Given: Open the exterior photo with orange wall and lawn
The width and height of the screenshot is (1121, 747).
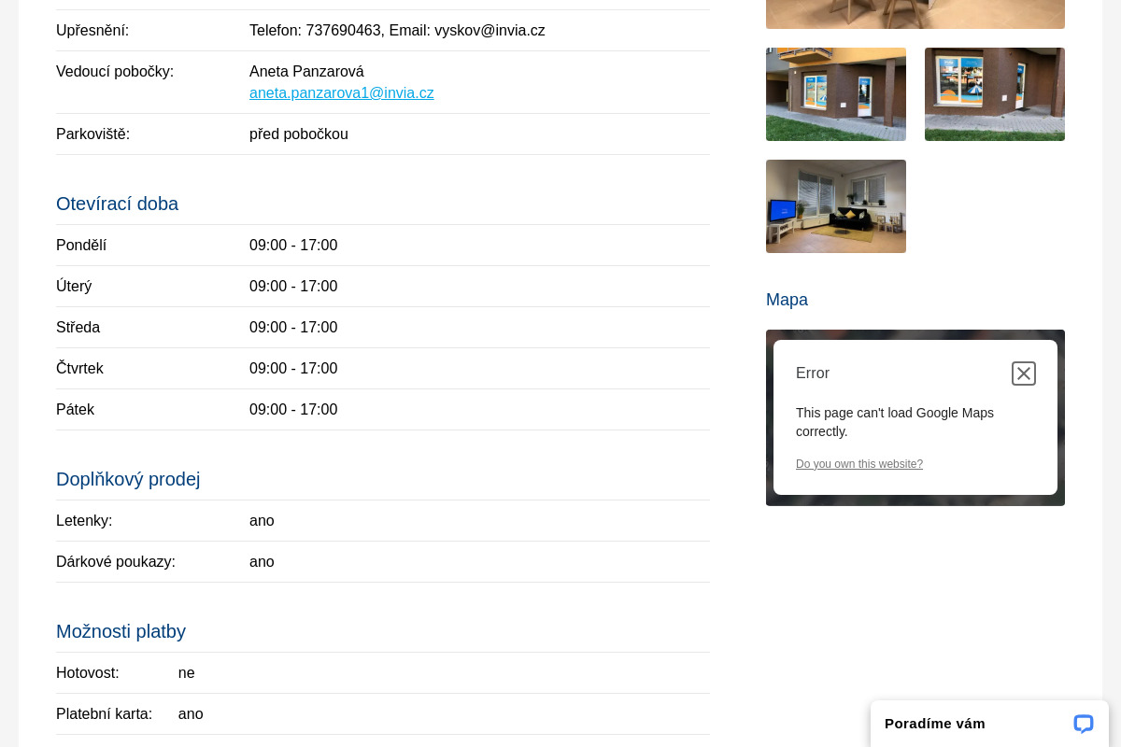Looking at the screenshot, I should [x=835, y=94].
